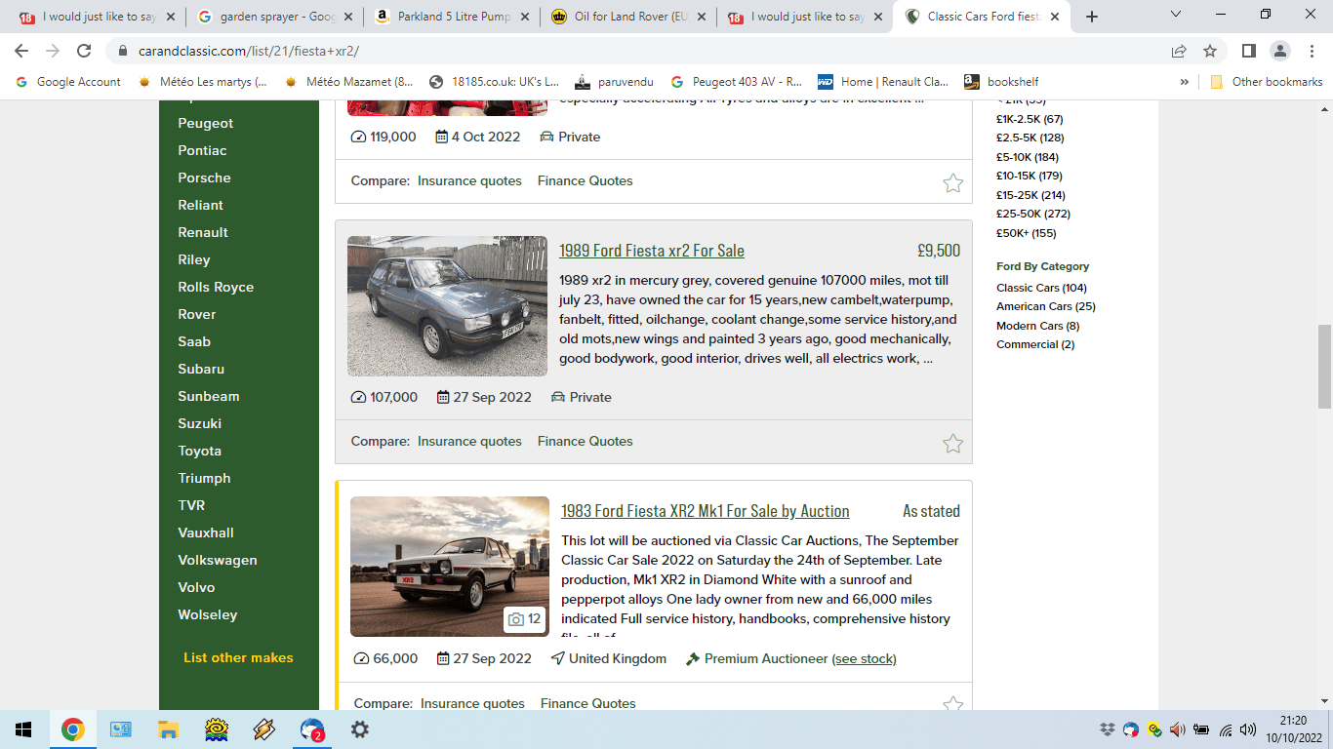The width and height of the screenshot is (1333, 749).
Task: Click gavel icon beside Premium Auctioneer
Action: click(x=693, y=658)
